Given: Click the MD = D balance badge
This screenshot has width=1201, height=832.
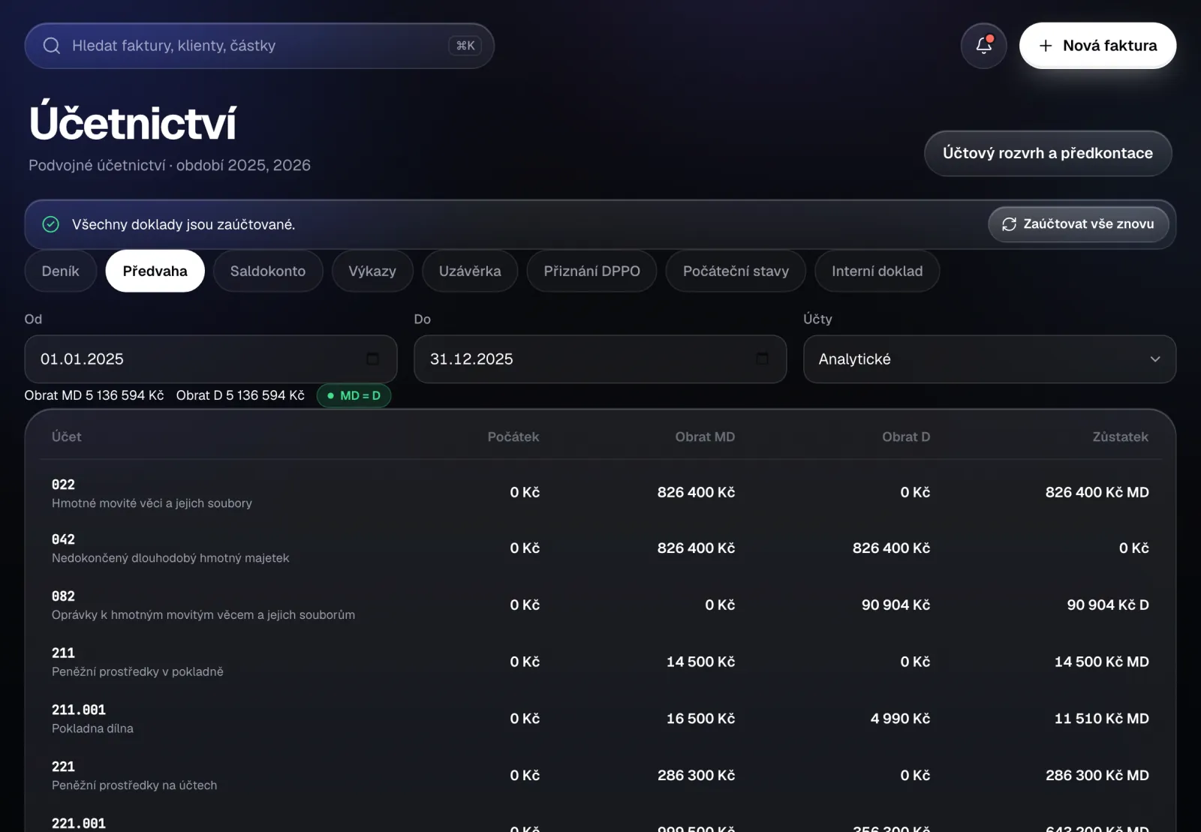Looking at the screenshot, I should point(354,395).
